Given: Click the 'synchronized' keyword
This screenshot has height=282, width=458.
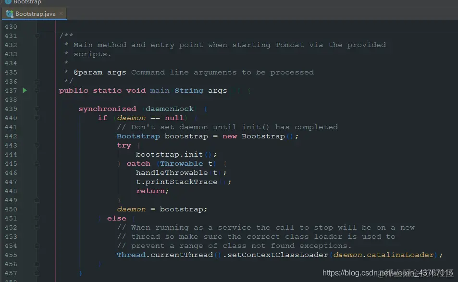Looking at the screenshot, I should click(x=107, y=109).
